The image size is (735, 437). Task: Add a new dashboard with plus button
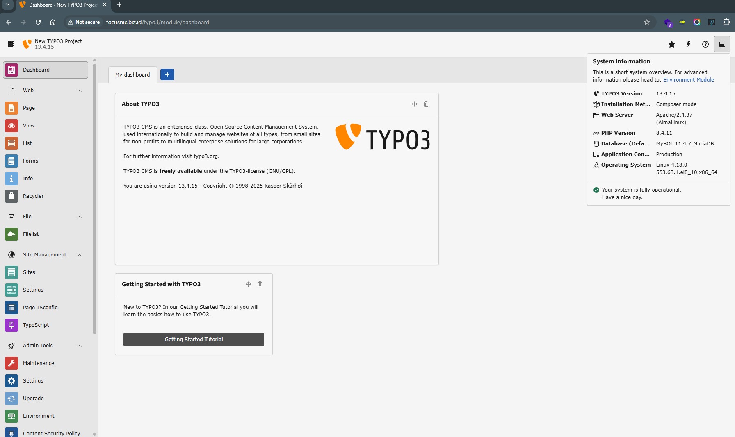coord(167,75)
